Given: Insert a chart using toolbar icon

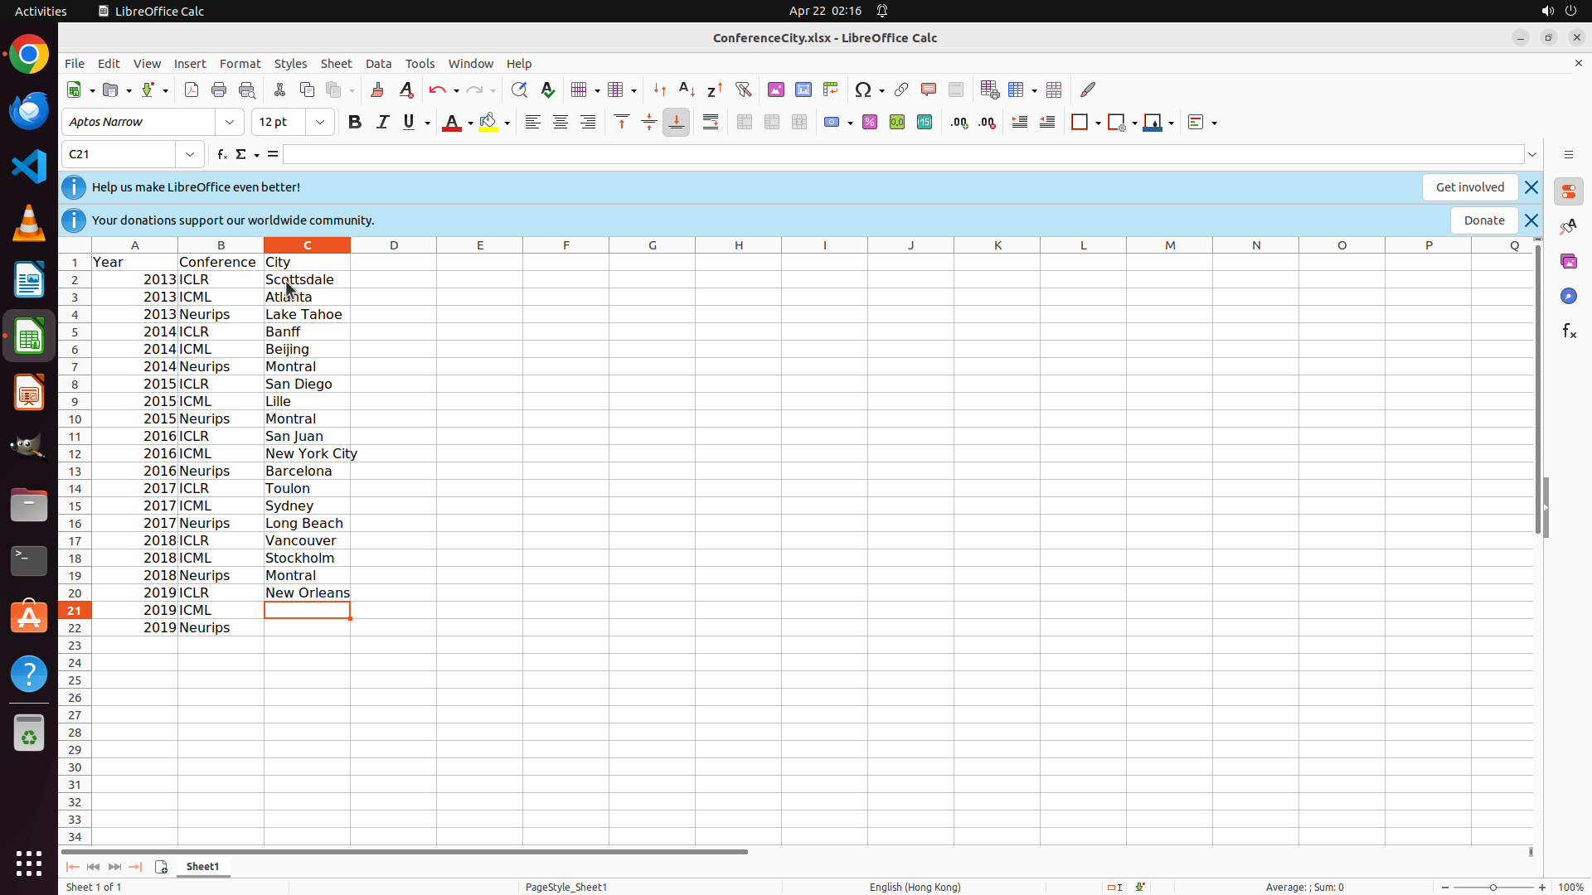Looking at the screenshot, I should pos(803,89).
